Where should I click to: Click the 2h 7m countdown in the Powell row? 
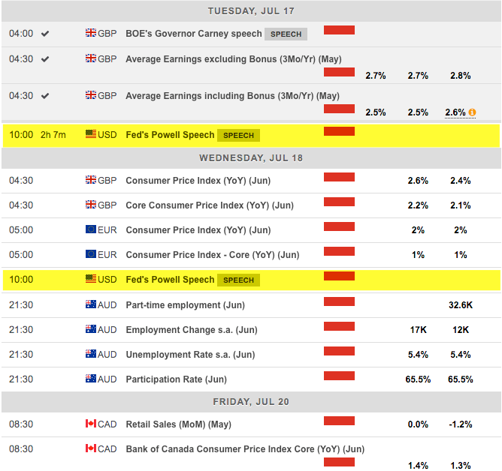(x=53, y=135)
